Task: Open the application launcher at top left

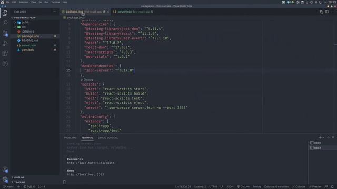Action: click(x=2, y=2)
